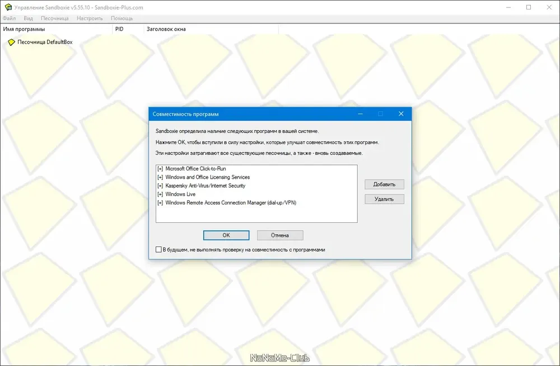The width and height of the screenshot is (560, 366).
Task: Click the Добавить button
Action: [384, 184]
